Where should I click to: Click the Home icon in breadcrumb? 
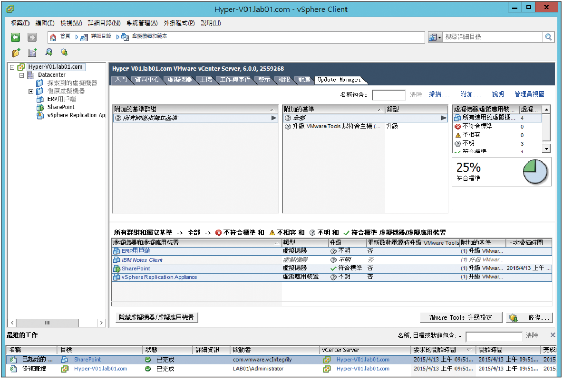(x=53, y=37)
